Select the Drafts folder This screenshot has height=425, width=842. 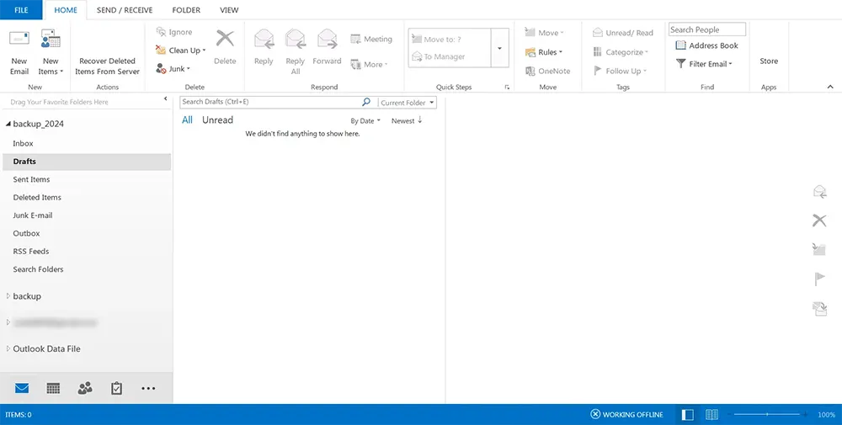[x=87, y=162]
